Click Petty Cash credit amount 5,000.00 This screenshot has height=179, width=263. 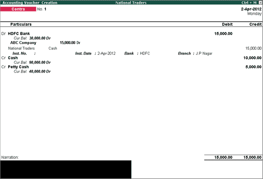coord(253,67)
